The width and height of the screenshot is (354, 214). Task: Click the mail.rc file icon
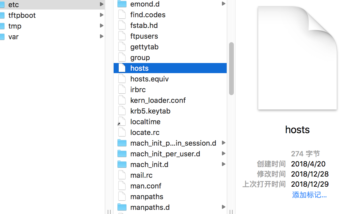coord(122,175)
